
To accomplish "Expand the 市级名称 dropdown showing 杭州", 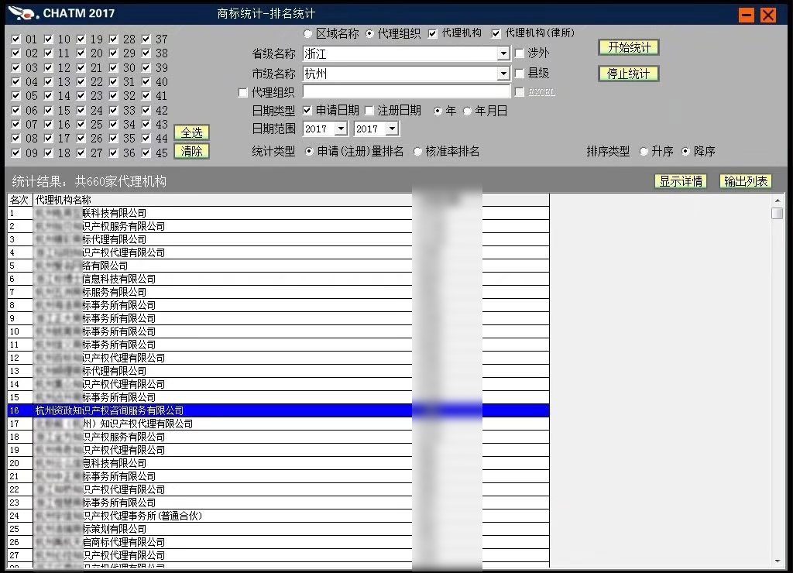I will tap(503, 74).
